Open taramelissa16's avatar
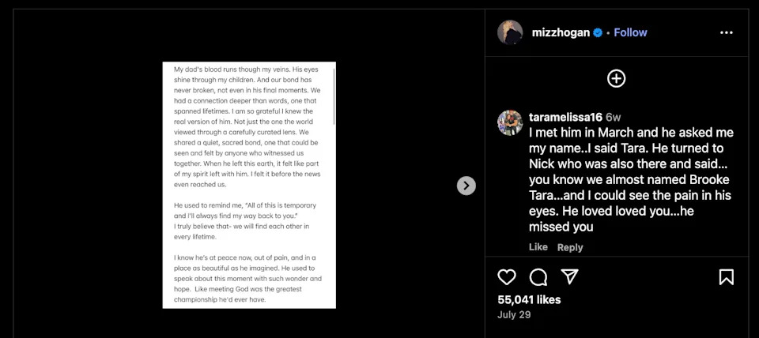The height and width of the screenshot is (338, 759). pos(510,123)
